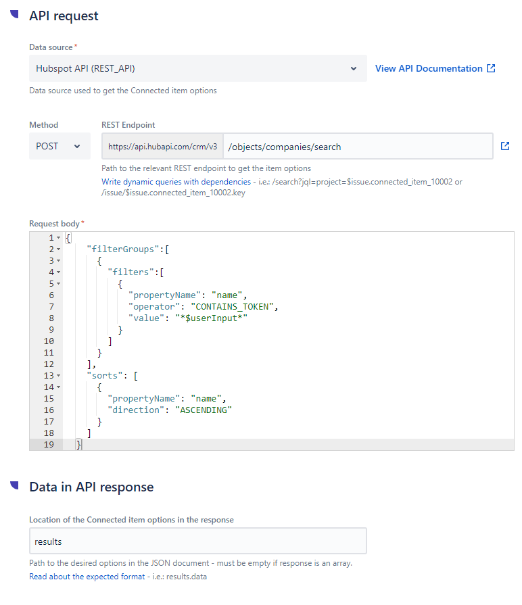Viewport: 522px width, 605px height.
Task: Open Read about the expected format link
Action: click(x=87, y=577)
